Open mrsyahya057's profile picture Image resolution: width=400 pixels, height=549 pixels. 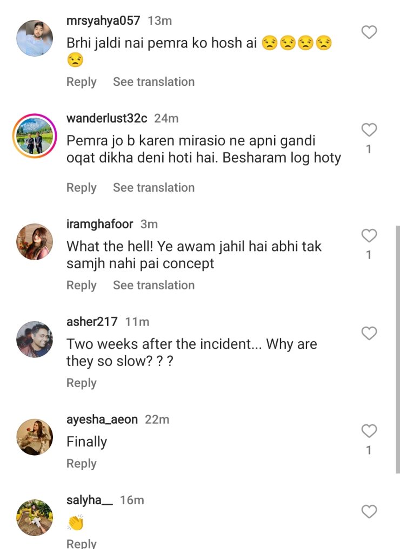[35, 38]
